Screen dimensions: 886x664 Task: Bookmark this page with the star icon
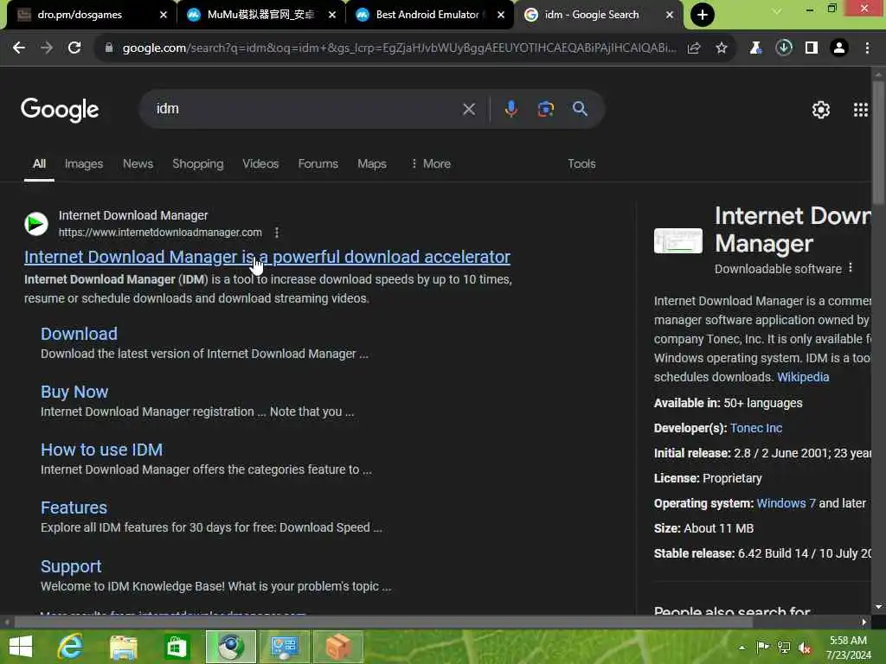tap(721, 48)
